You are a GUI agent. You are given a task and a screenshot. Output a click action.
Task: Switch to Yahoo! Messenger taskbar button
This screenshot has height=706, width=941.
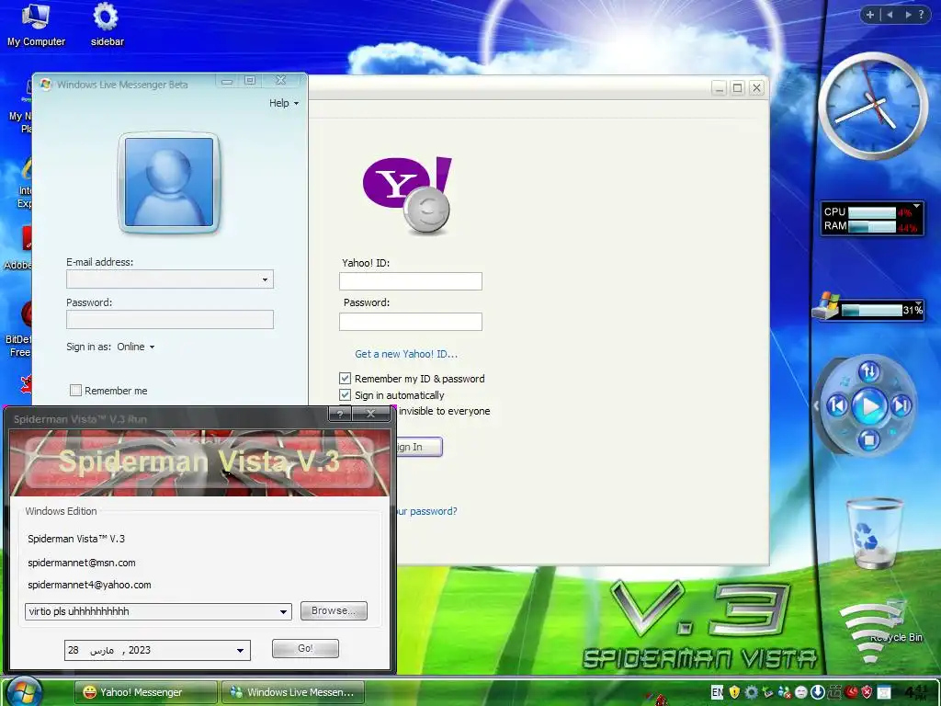coord(144,692)
